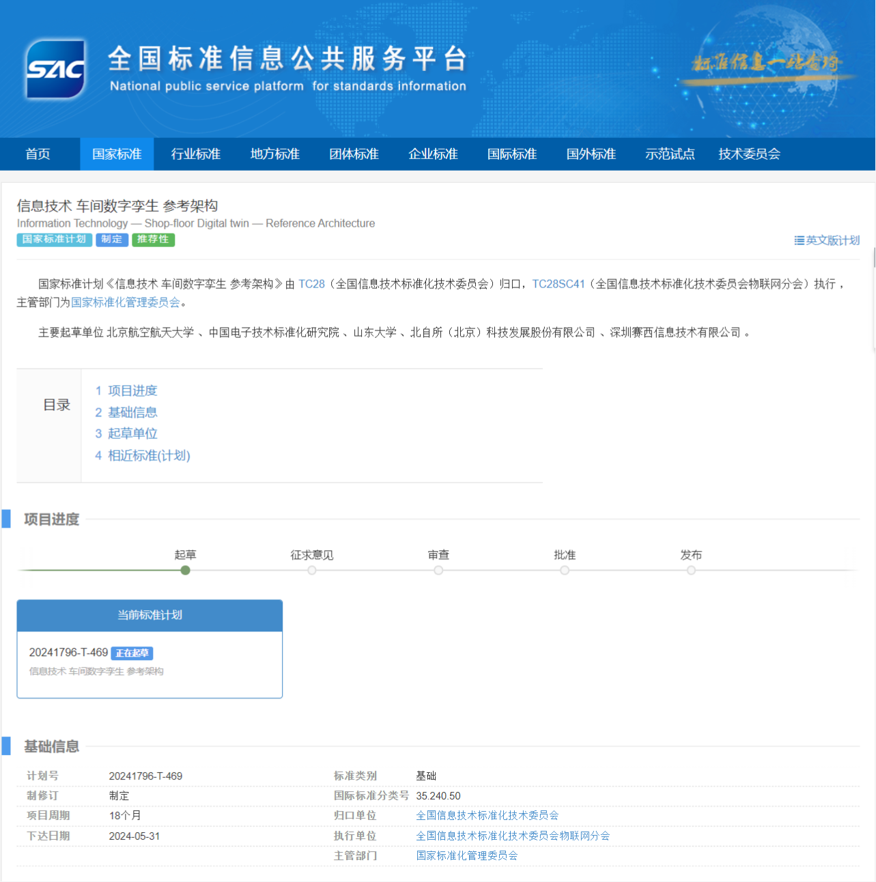Switch to 行业标准 tab

click(x=196, y=154)
